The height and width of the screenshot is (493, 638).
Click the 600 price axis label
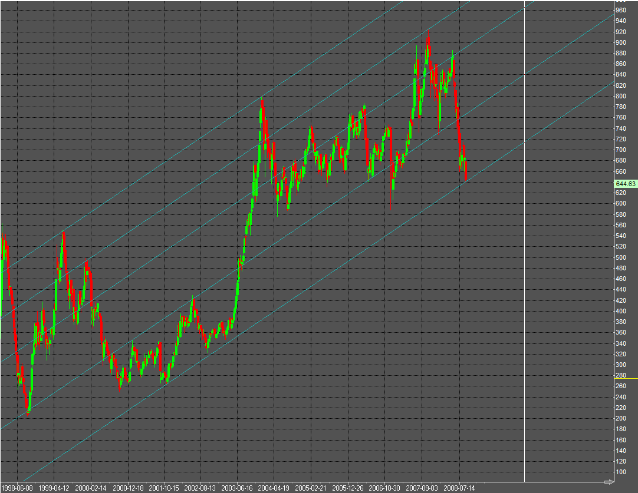click(621, 203)
